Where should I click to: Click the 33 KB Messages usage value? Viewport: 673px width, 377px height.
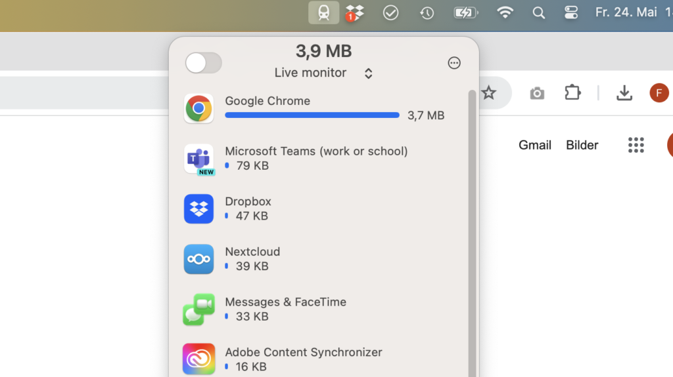pyautogui.click(x=252, y=316)
